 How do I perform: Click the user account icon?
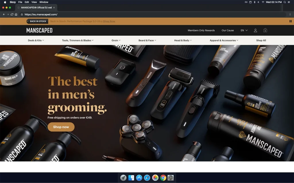click(x=255, y=30)
